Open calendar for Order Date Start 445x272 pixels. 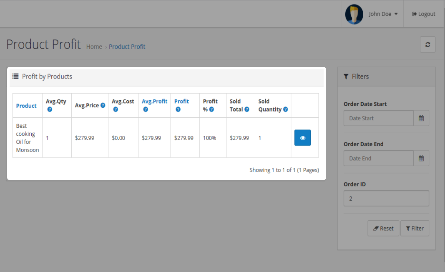421,118
